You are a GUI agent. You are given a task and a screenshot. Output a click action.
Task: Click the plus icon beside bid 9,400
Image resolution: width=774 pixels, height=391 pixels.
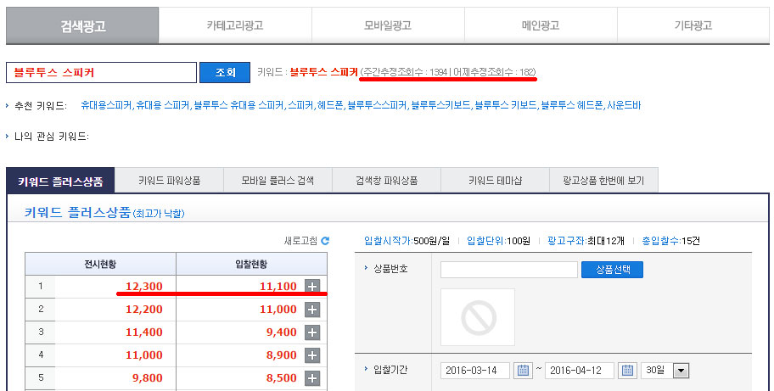click(312, 332)
